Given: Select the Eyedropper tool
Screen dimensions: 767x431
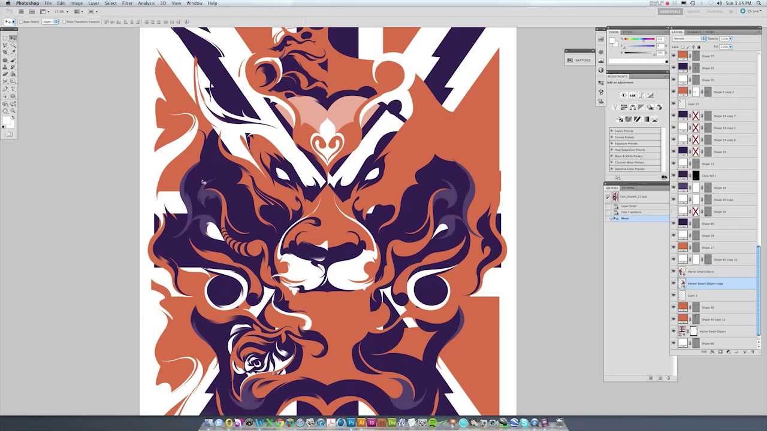Looking at the screenshot, I should (13, 52).
